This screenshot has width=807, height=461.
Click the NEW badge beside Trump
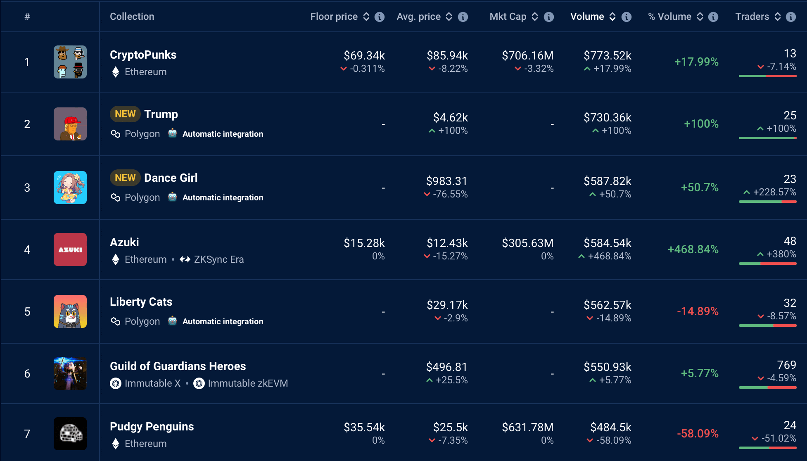(x=126, y=114)
